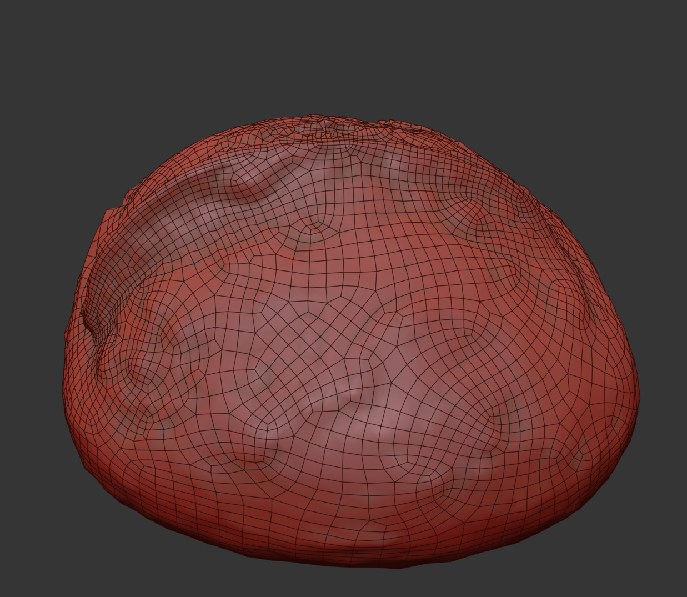687x597 pixels.
Task: Click the crumpled rough patch at mesh top
Action: pos(338,127)
